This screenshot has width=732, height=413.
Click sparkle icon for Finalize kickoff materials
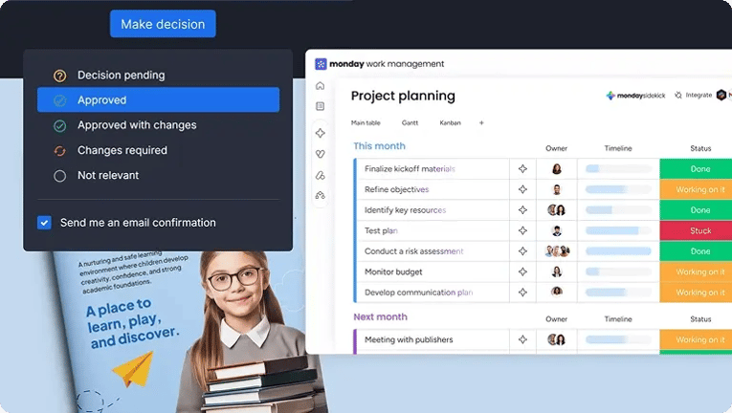522,169
